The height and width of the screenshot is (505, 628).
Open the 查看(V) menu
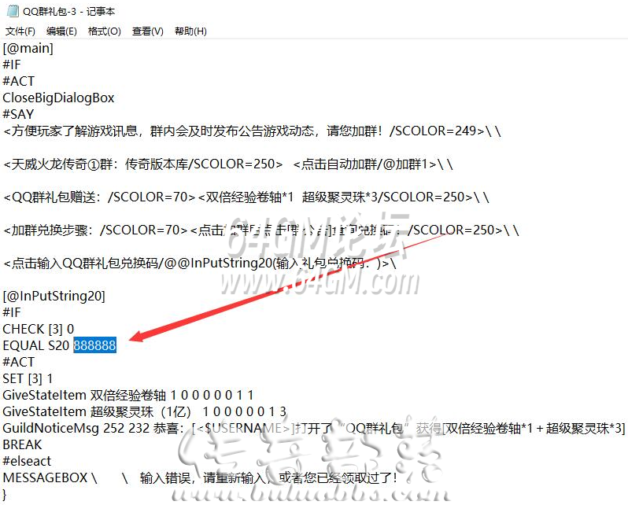pos(148,31)
